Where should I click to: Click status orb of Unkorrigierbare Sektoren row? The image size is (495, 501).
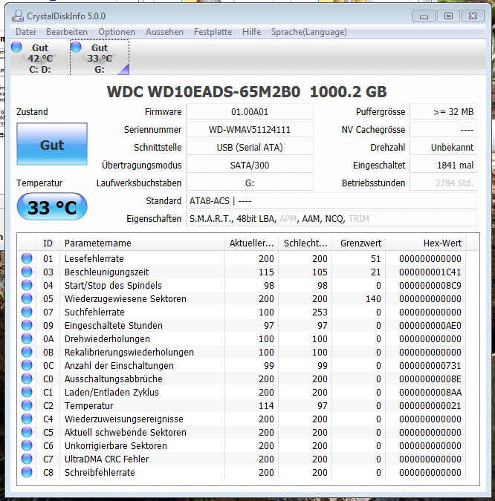point(27,445)
